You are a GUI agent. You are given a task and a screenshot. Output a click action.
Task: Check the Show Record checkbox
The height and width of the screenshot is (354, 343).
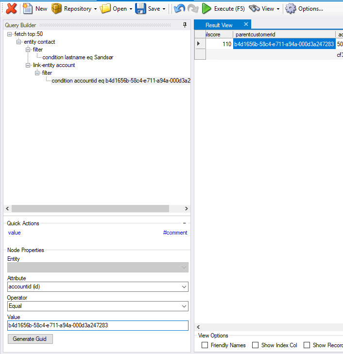pos(307,345)
